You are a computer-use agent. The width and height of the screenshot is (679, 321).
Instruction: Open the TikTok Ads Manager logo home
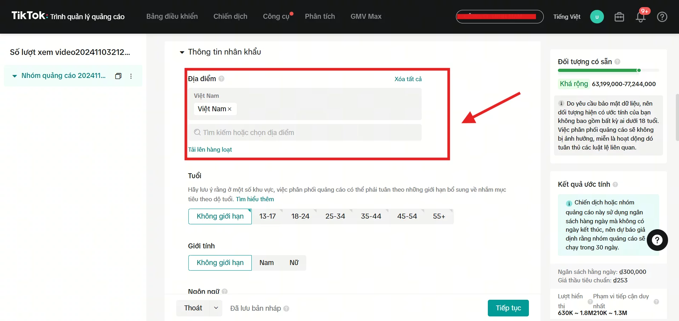68,16
